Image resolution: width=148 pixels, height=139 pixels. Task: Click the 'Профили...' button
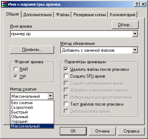coord(32,50)
